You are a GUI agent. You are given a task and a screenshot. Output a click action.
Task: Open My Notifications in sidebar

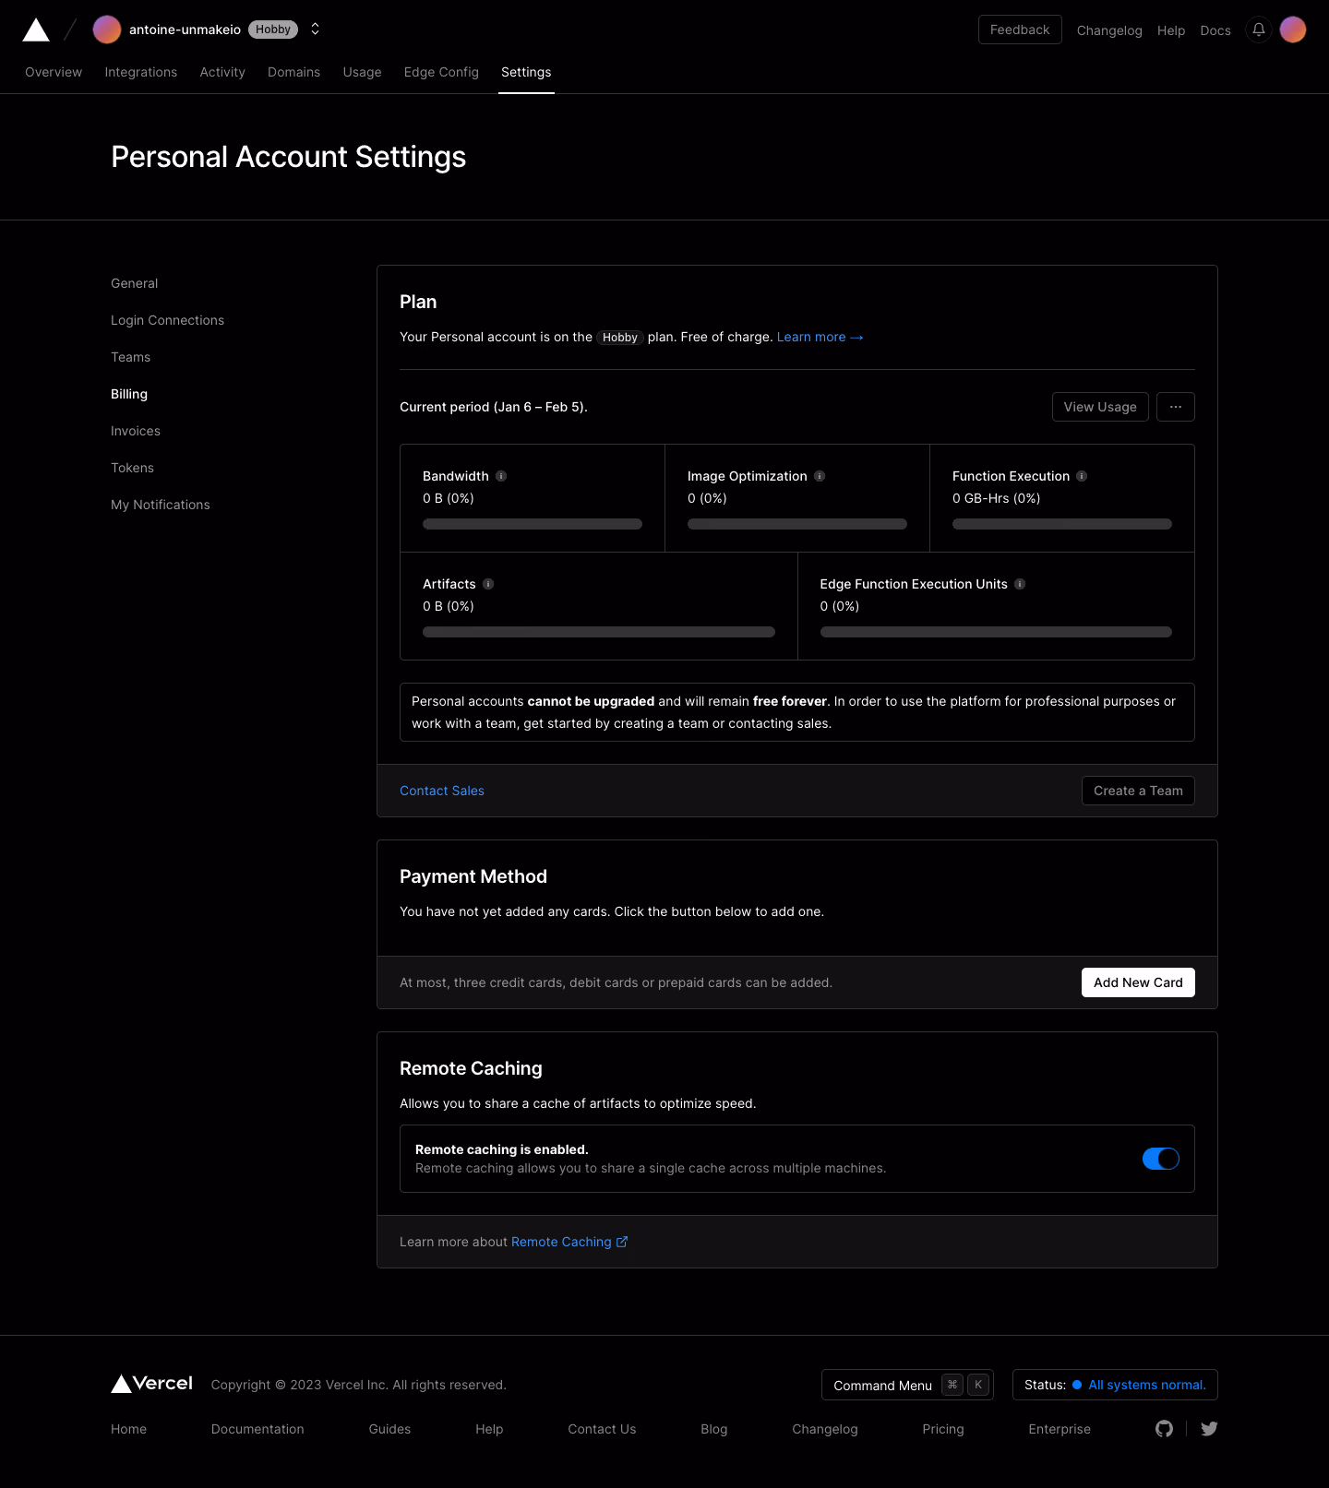tap(161, 505)
